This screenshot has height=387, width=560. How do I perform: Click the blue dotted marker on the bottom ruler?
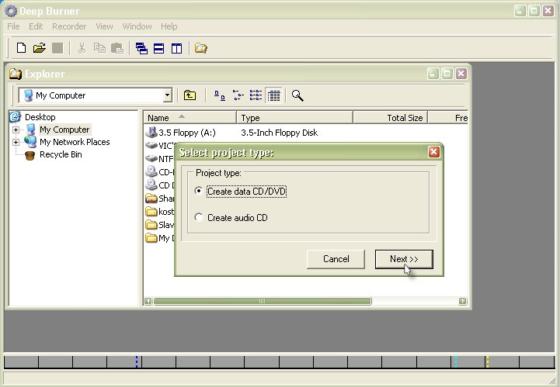[x=137, y=361]
